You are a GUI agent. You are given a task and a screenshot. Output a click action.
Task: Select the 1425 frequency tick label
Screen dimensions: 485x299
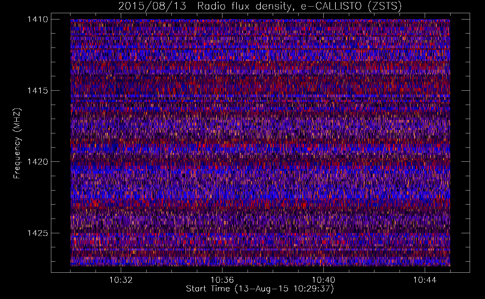tap(37, 233)
